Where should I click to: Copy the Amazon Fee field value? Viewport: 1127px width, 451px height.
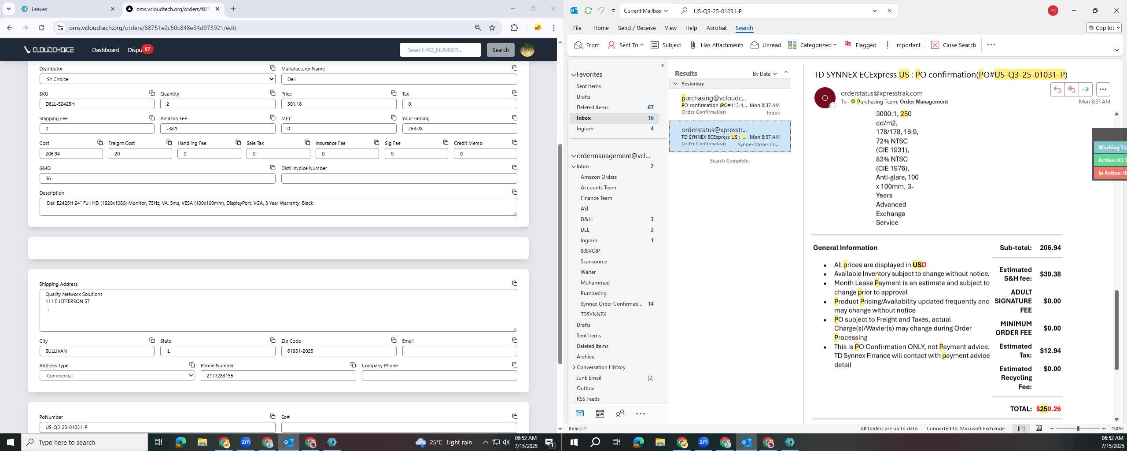click(x=273, y=118)
